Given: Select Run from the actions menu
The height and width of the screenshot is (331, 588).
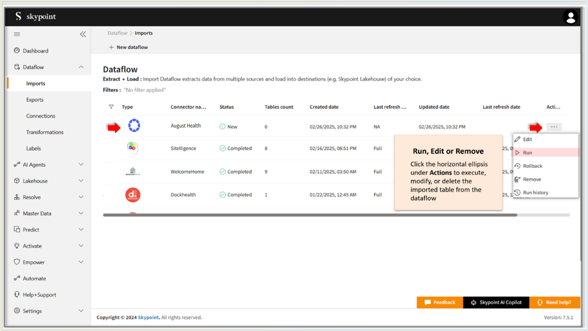Looking at the screenshot, I should (x=528, y=153).
